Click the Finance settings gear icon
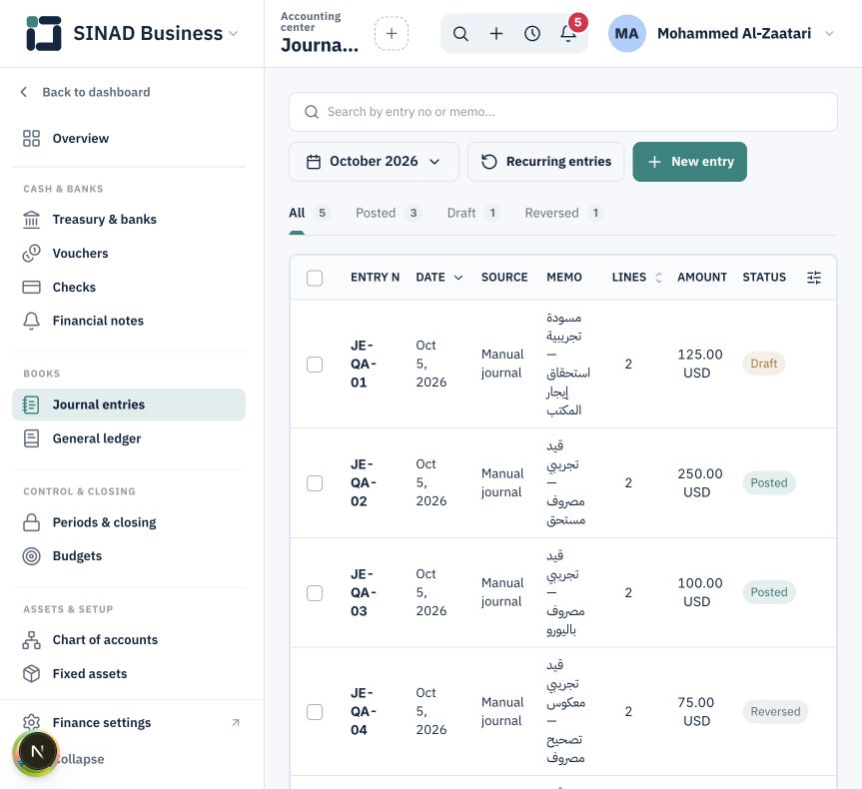Screen dimensions: 862x789 click(31, 722)
